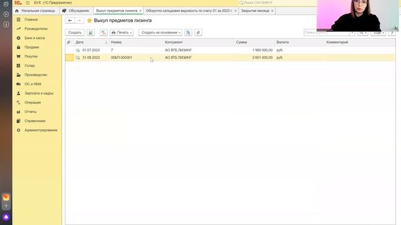The height and width of the screenshot is (225, 401).
Task: Close the Закрытие месяца tab
Action: [272, 11]
